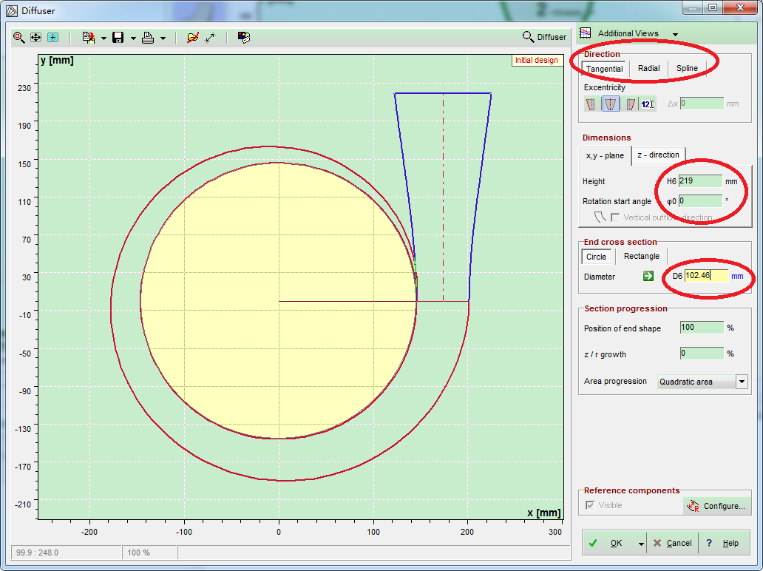
Task: Switch to the x,y - plane tab
Action: tap(605, 156)
